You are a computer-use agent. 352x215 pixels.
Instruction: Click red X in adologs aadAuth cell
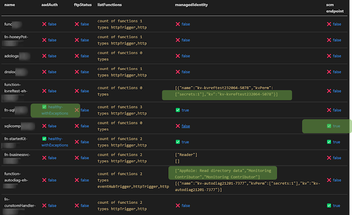[44, 56]
